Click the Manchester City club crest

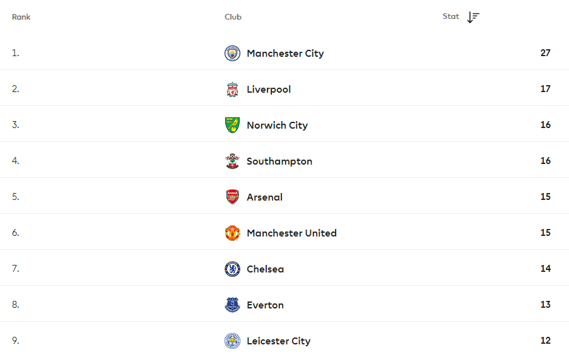pos(232,54)
